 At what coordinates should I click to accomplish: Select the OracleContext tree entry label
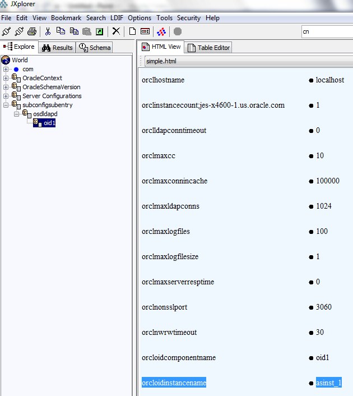point(42,78)
